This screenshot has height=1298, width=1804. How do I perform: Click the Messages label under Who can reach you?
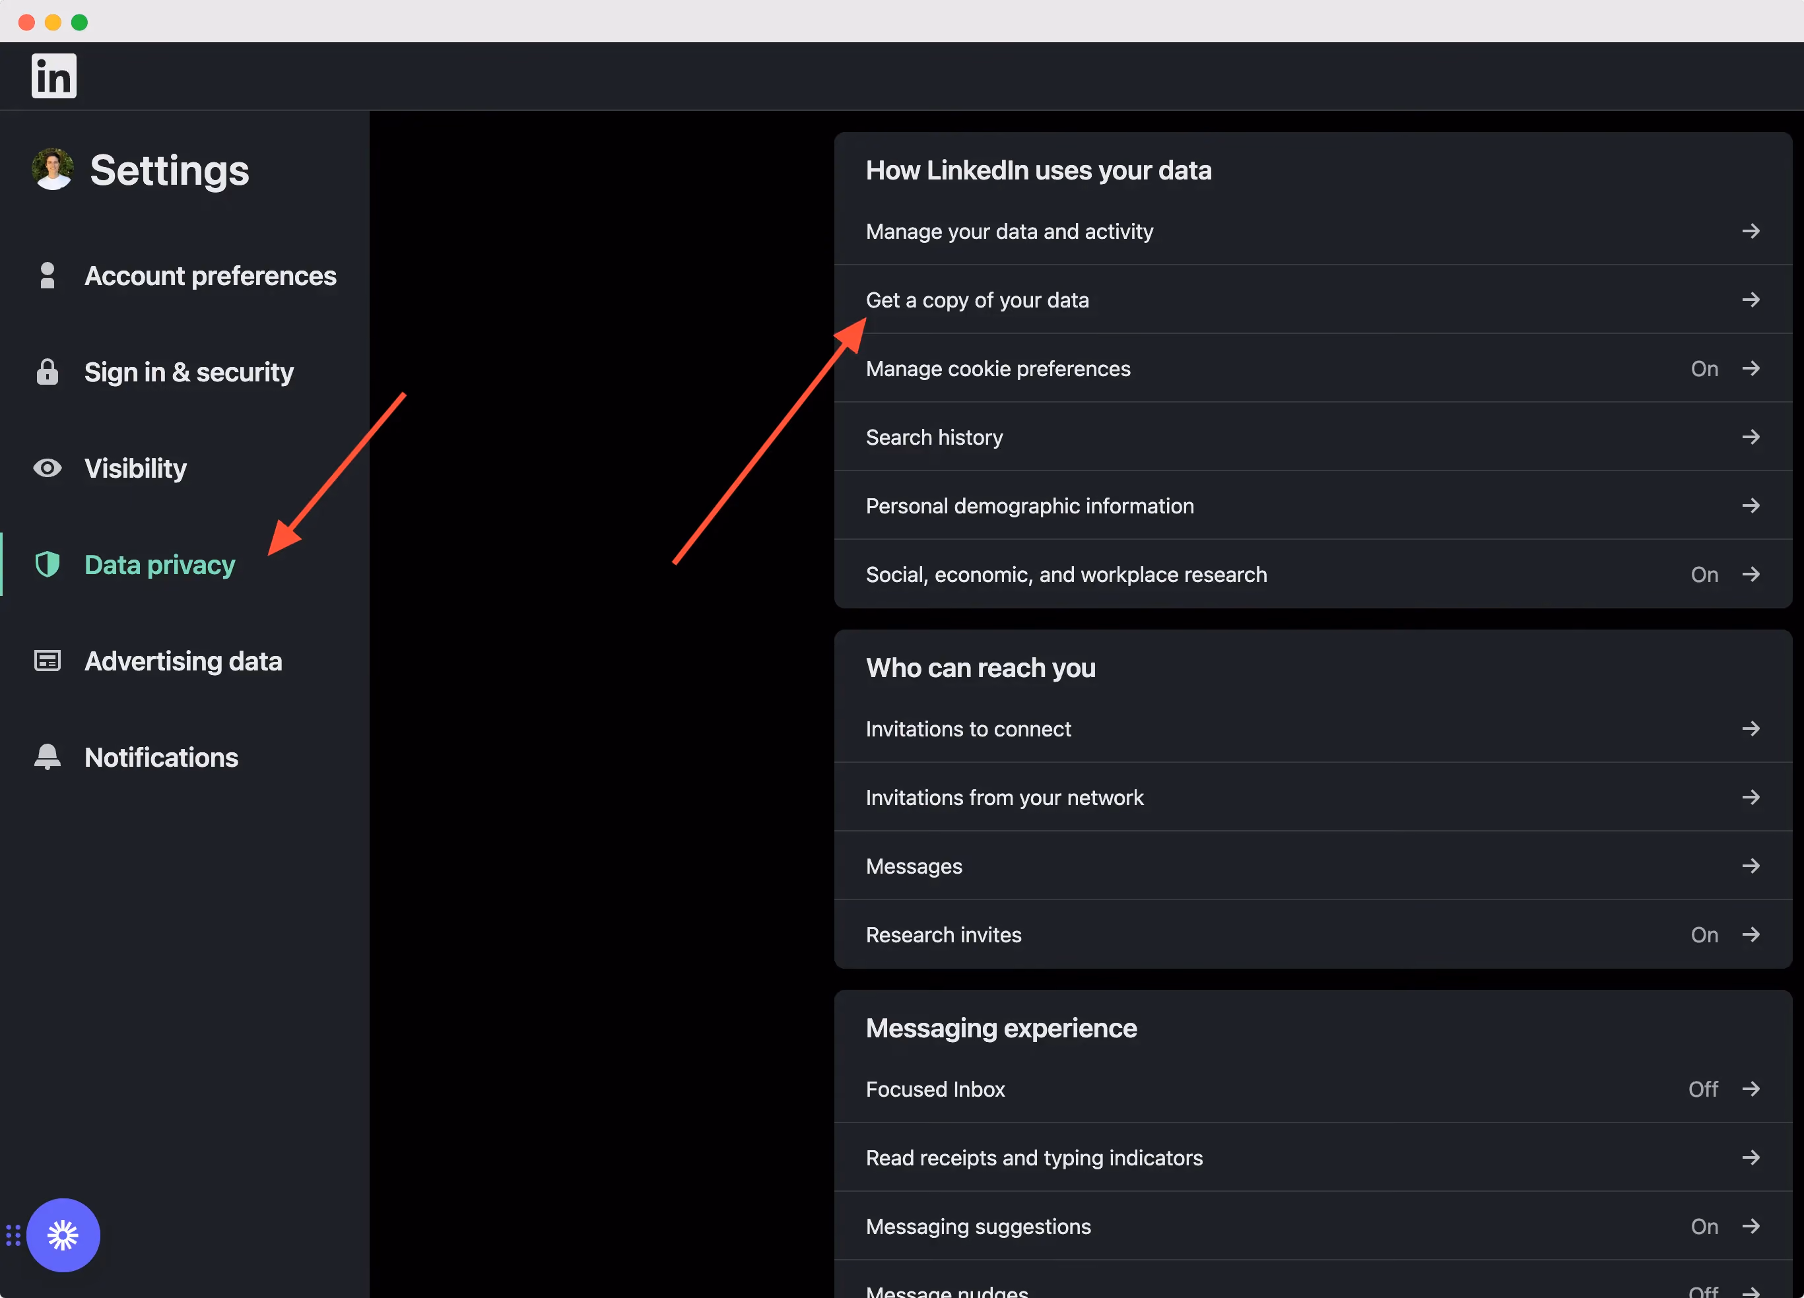coord(914,867)
